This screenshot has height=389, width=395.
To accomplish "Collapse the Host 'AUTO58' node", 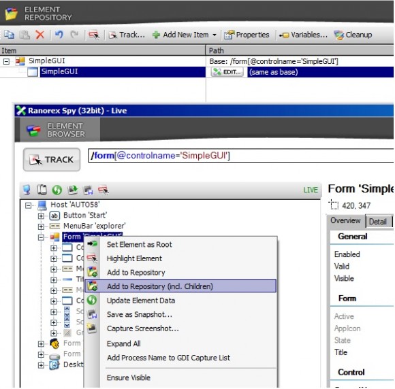I will click(x=29, y=205).
